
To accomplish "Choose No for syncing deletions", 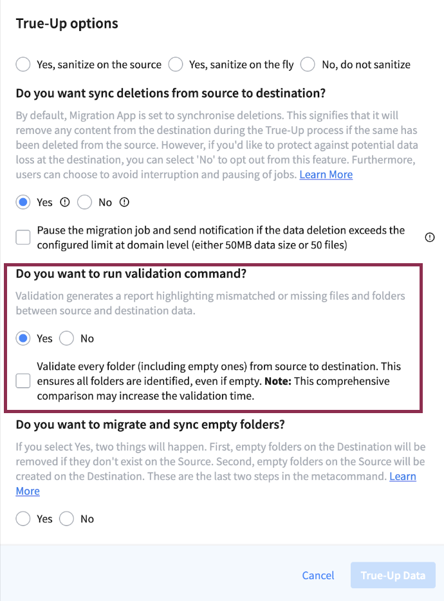I will tap(84, 202).
